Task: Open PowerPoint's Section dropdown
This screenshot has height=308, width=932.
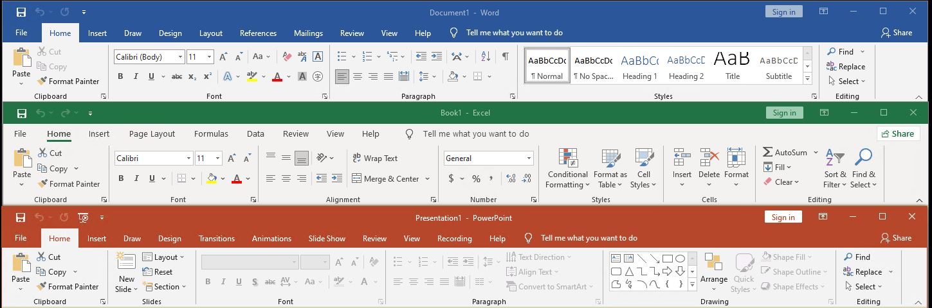Action: click(163, 287)
